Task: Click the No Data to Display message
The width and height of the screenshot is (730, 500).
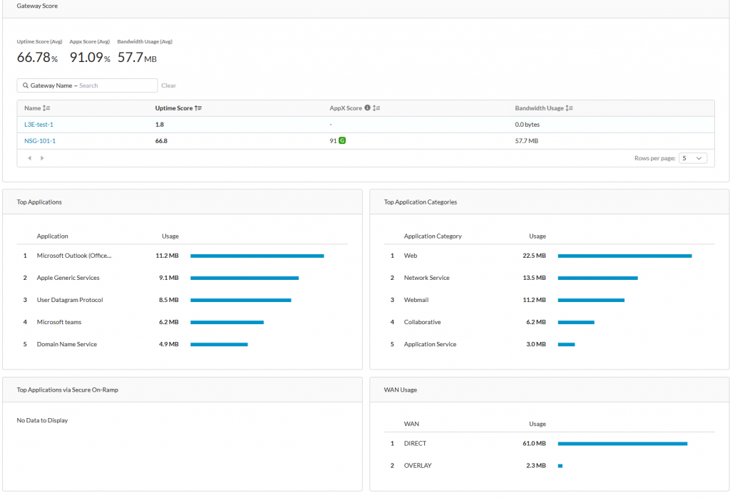Action: 42,420
